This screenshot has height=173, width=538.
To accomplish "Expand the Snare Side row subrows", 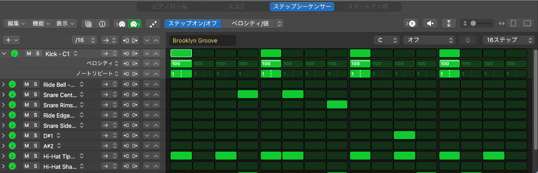I will (x=4, y=125).
